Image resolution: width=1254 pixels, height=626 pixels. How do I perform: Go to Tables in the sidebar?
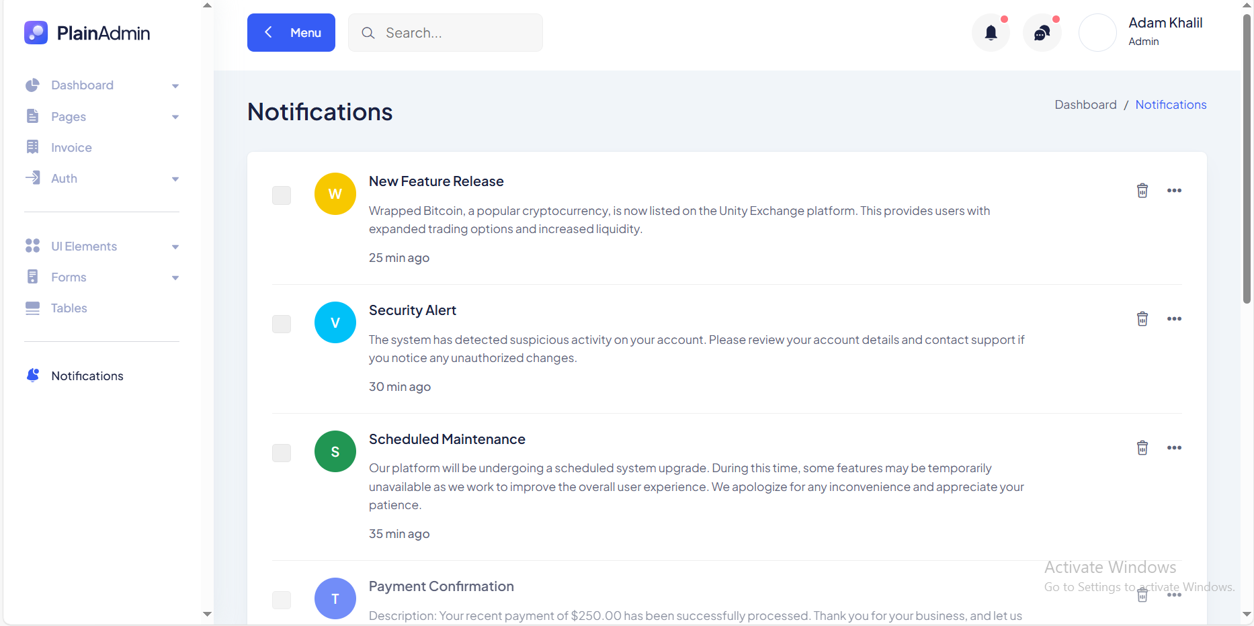tap(69, 308)
